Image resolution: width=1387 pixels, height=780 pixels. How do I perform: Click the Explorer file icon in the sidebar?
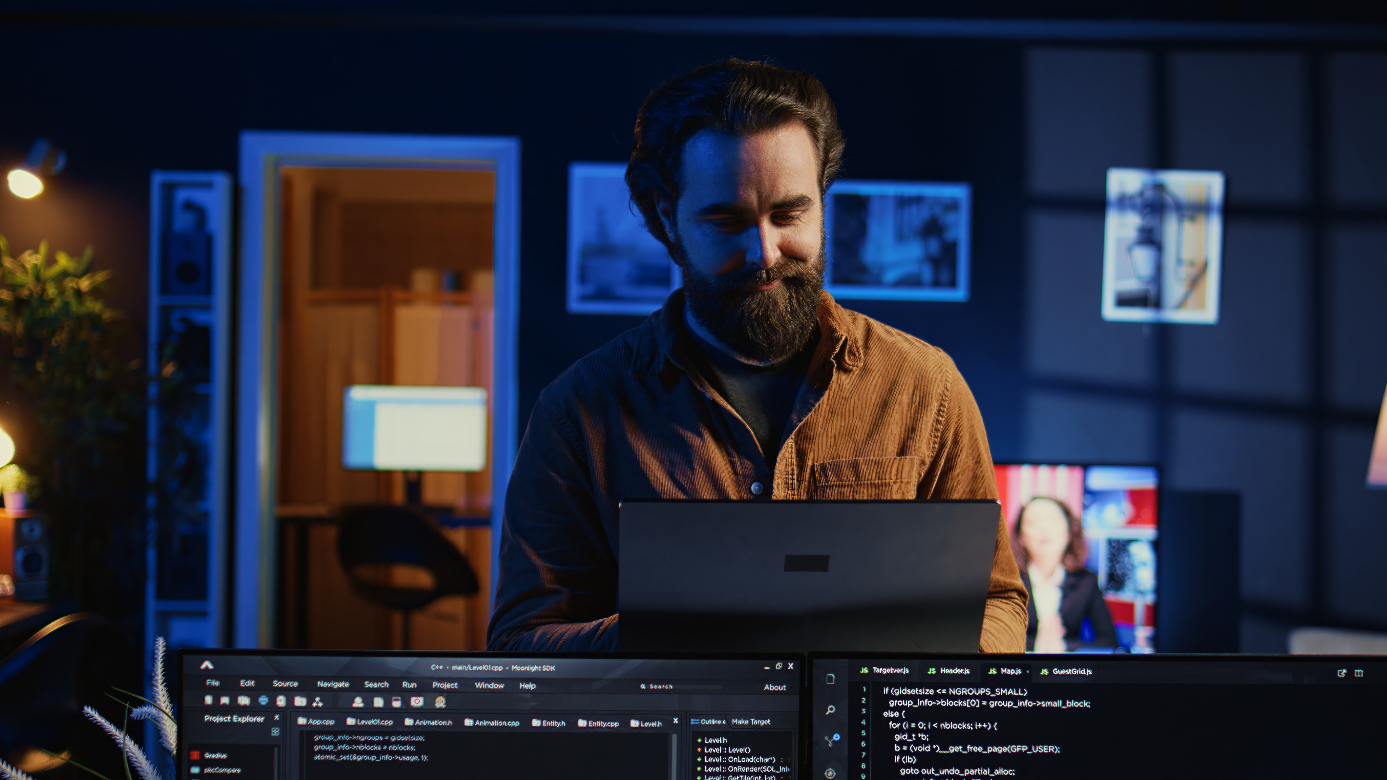pos(831,680)
